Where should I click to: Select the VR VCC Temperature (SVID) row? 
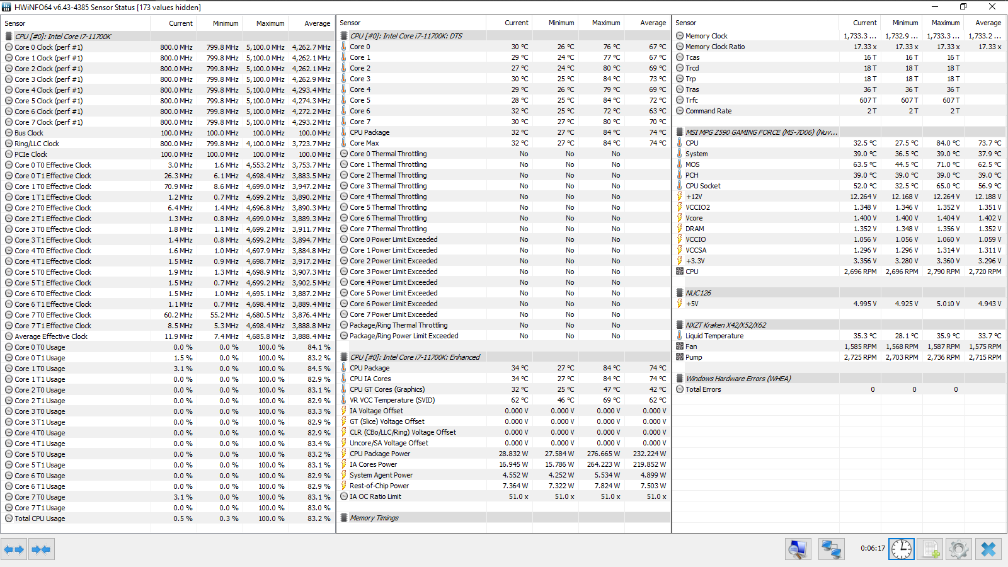pos(504,400)
